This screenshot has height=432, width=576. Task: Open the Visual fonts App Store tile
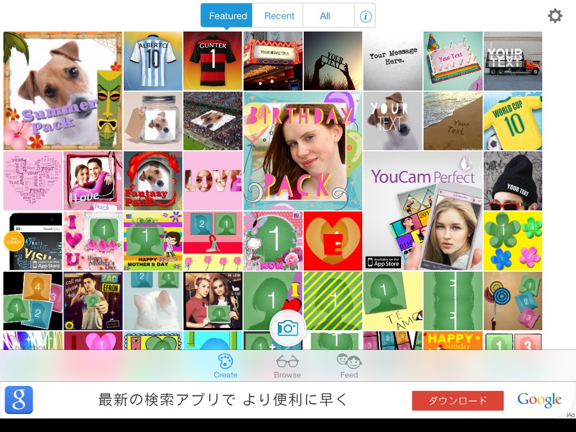33,241
